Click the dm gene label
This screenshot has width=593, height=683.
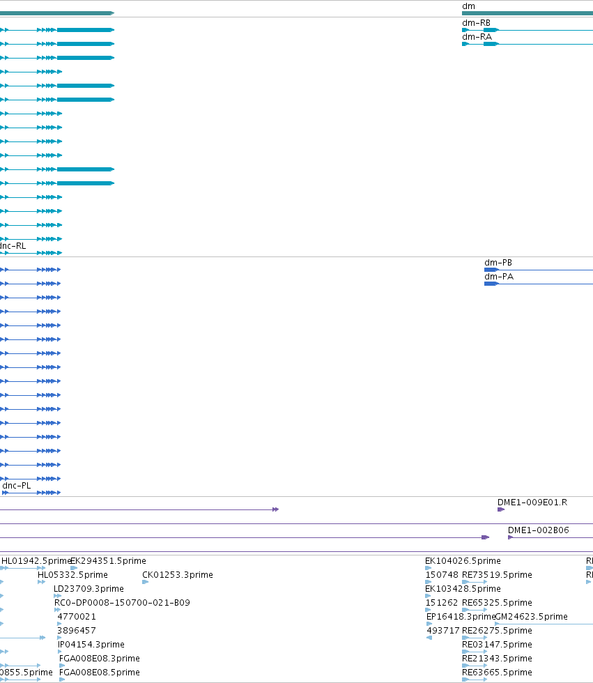point(468,6)
